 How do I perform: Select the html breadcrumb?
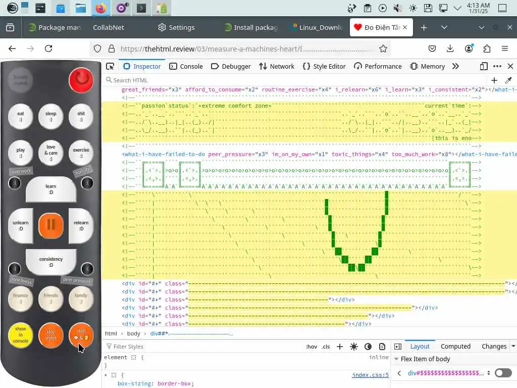click(111, 333)
